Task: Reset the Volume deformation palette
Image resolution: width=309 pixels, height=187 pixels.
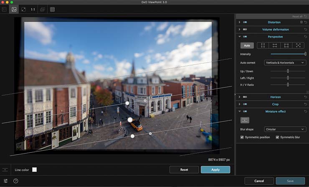Action: tap(306, 29)
